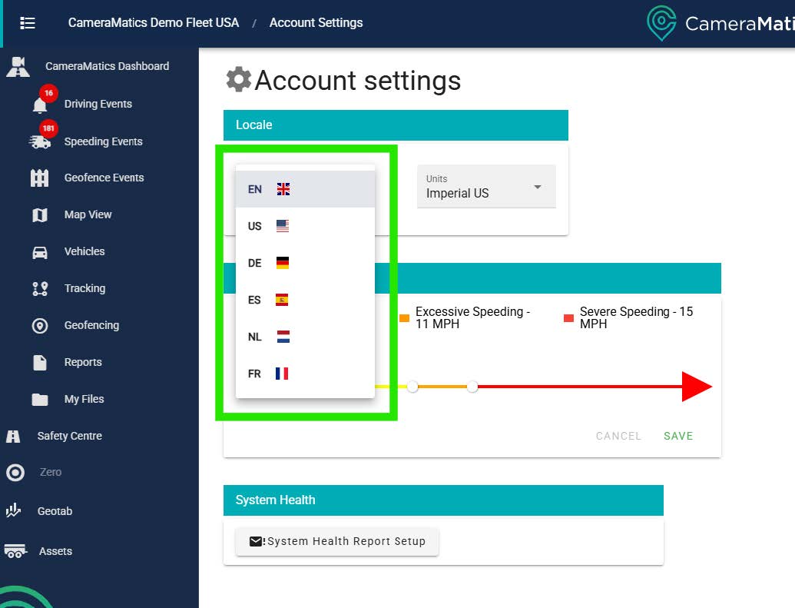Click the hamburger menu icon

coord(28,23)
